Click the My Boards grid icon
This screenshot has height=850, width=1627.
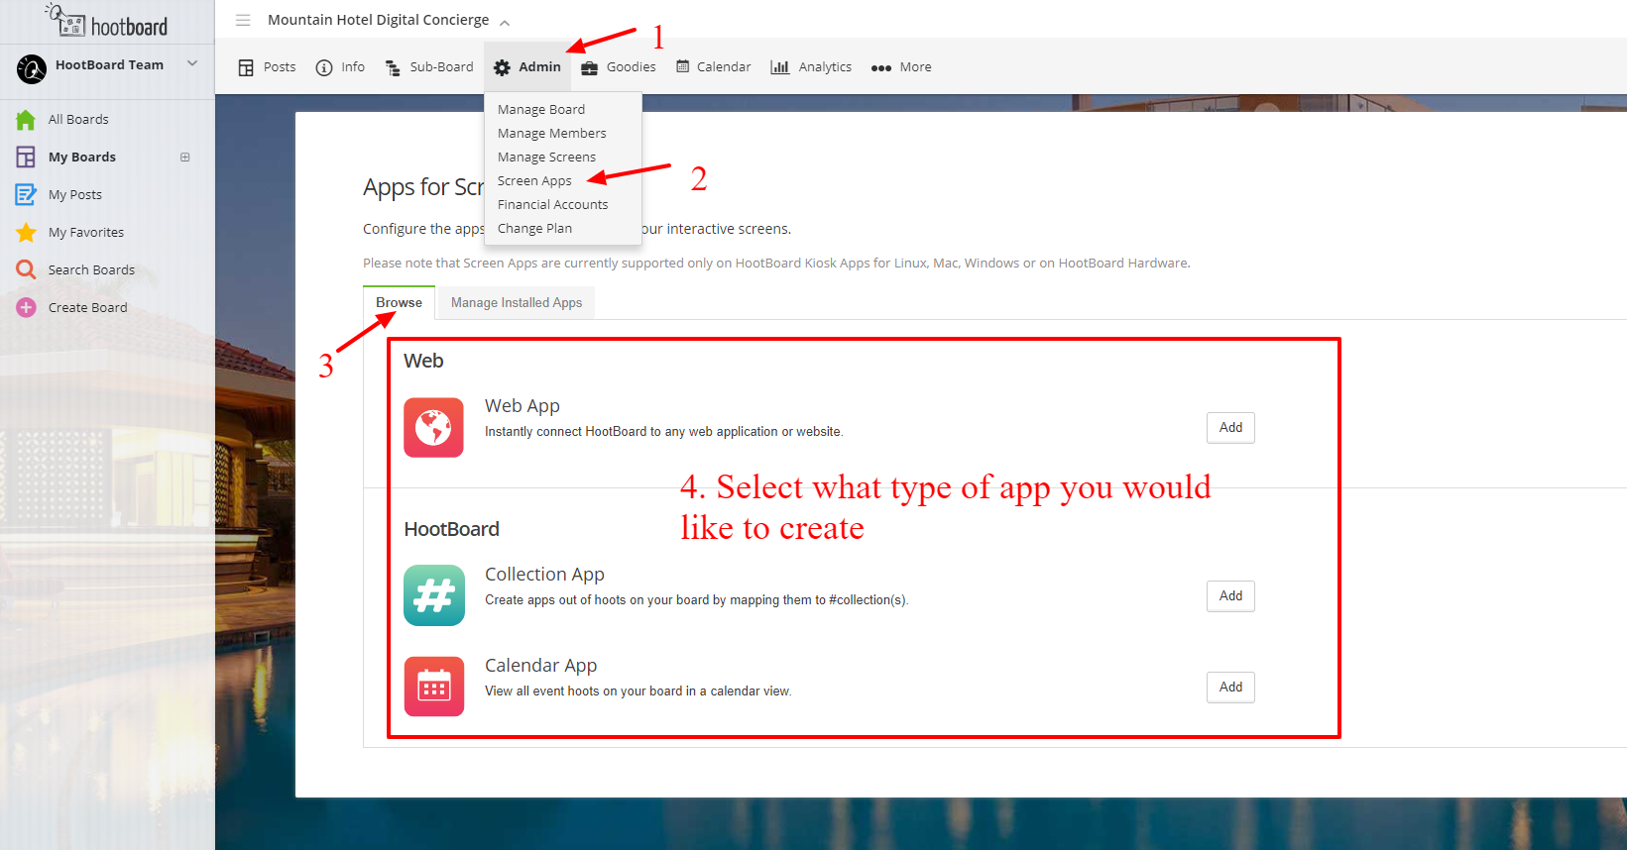26,158
